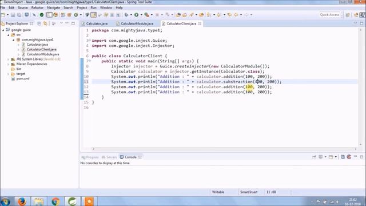Collapse the src folder node

point(9,35)
